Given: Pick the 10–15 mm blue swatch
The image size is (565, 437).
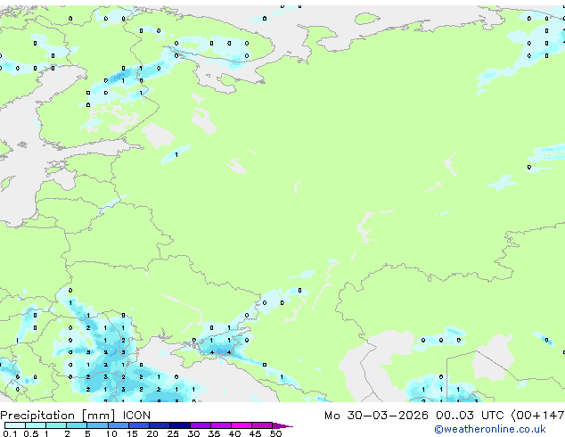Looking at the screenshot, I should click(x=118, y=425).
